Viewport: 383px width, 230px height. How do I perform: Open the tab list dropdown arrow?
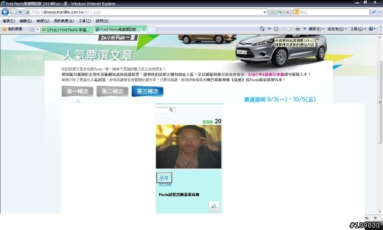[38, 29]
